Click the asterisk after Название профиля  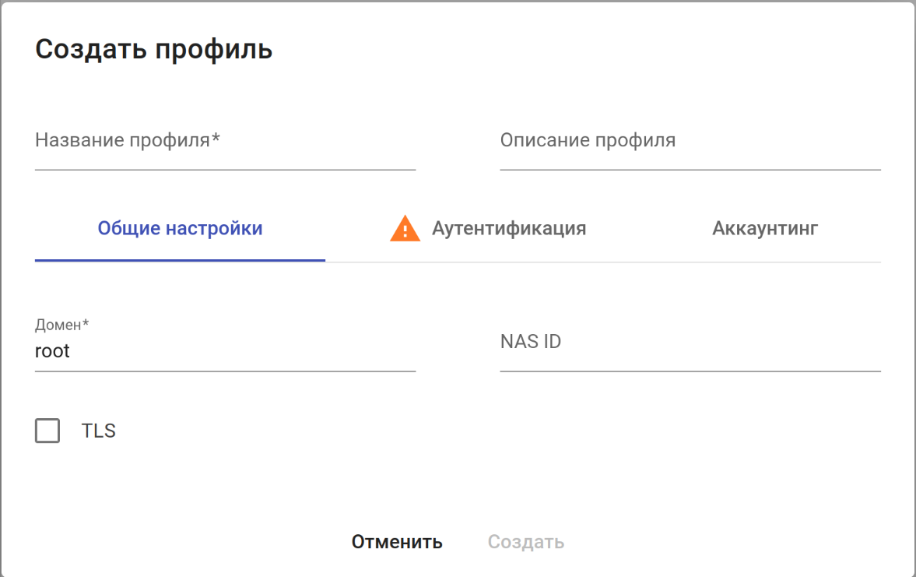coord(216,139)
